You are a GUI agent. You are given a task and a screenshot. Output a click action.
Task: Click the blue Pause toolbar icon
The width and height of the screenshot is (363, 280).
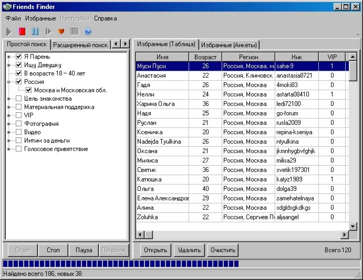35,31
